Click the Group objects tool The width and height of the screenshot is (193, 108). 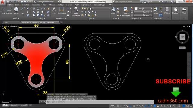tap(156, 11)
